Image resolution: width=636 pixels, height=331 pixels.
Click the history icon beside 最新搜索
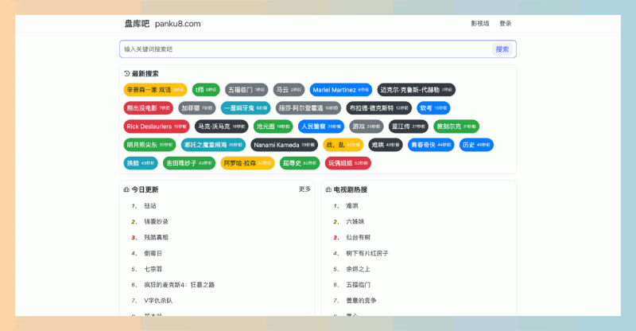tap(127, 73)
